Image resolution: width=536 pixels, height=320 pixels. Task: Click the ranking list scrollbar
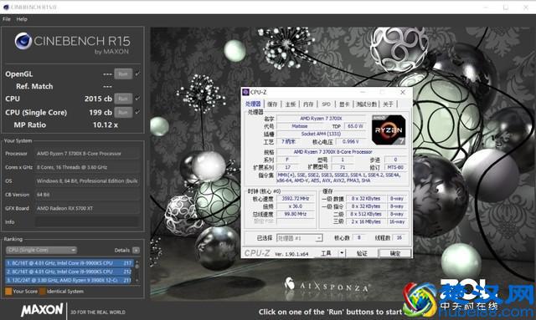(137, 272)
